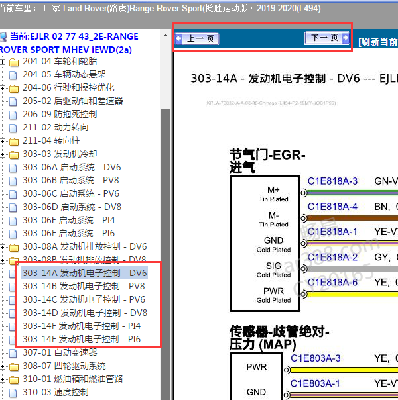Viewport: 398px width, 400px height.
Task: Click page icon of 310-03 速度控制
Action: pos(13,393)
